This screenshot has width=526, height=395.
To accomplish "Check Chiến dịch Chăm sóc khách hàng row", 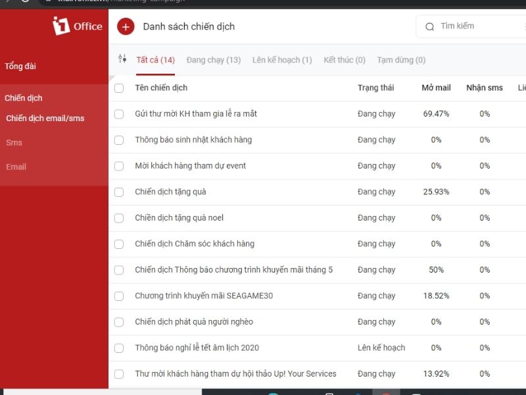I will pos(119,244).
